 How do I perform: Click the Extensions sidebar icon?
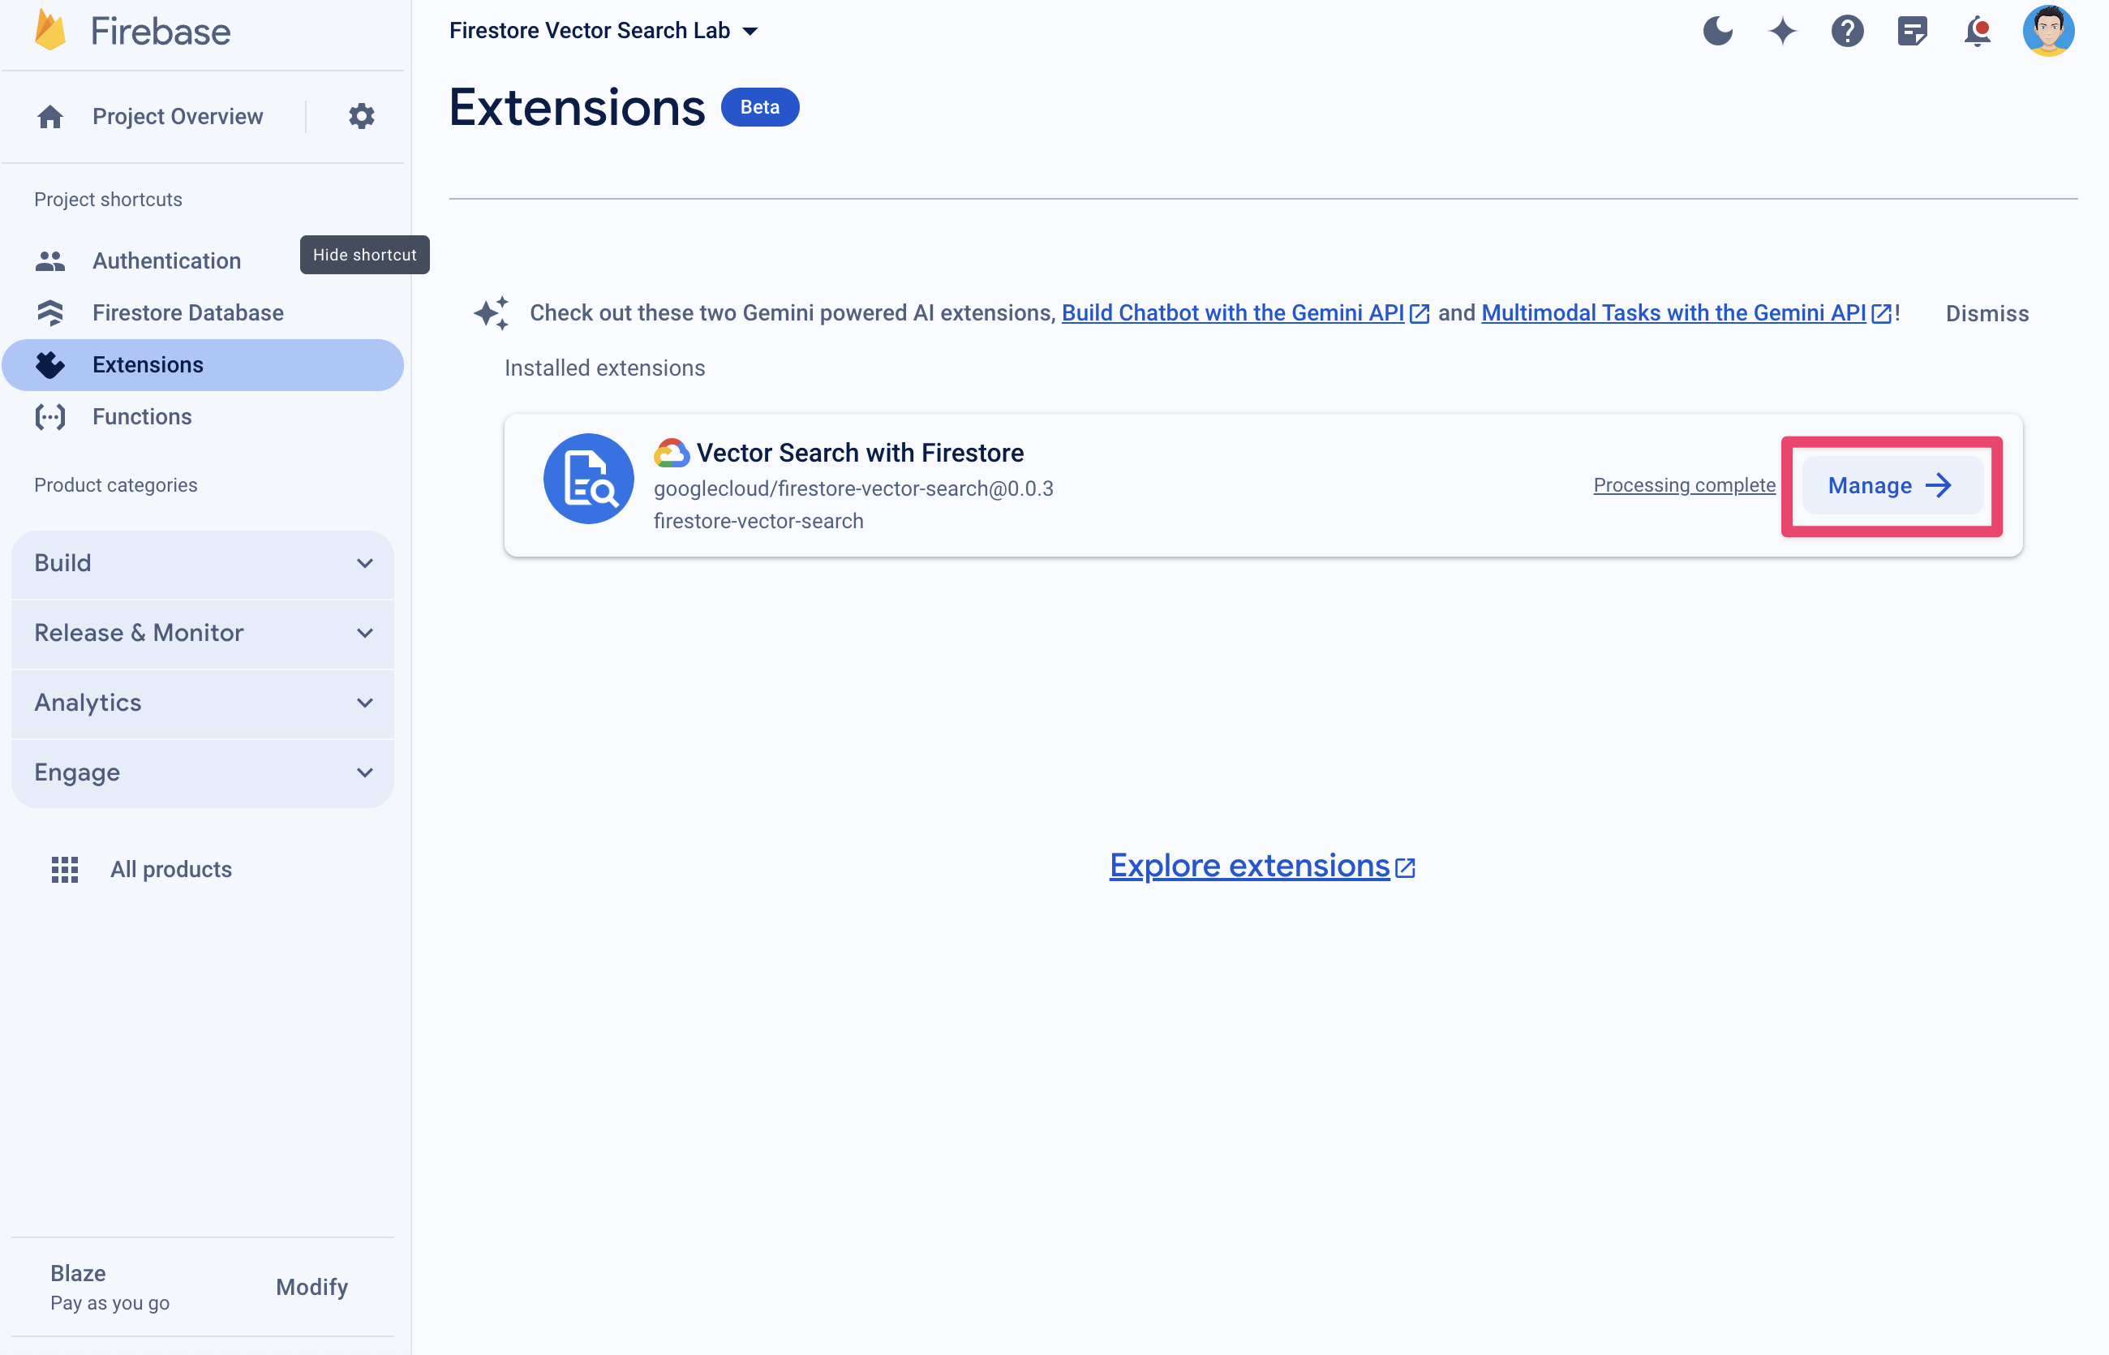[x=52, y=364]
